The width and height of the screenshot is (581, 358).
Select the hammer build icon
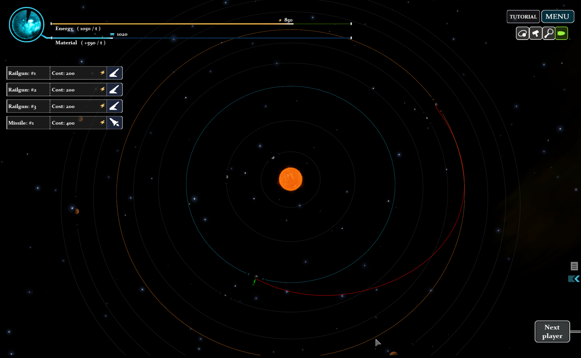click(x=536, y=33)
